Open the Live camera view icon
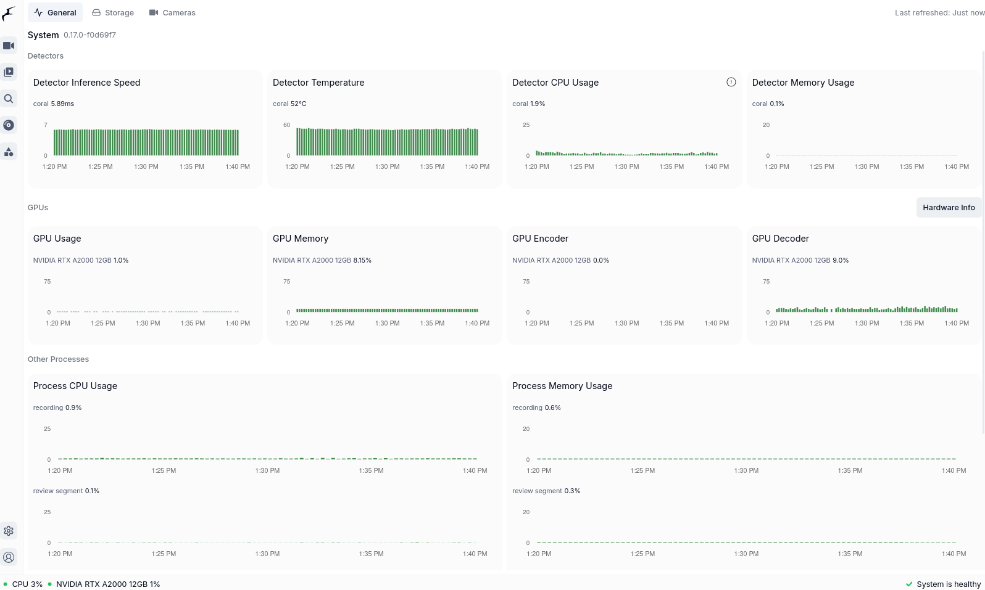Viewport: 985px width, 590px height. (x=9, y=46)
